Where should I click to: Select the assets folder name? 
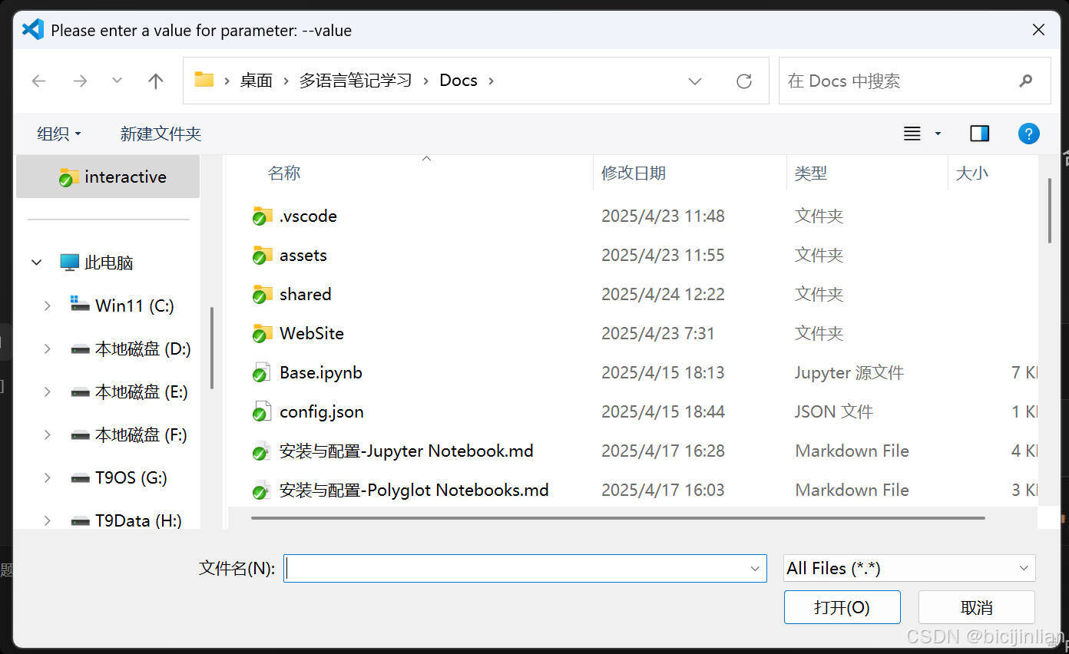(x=303, y=255)
